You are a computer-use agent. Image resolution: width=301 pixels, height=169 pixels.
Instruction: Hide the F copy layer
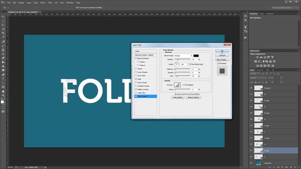point(251,151)
